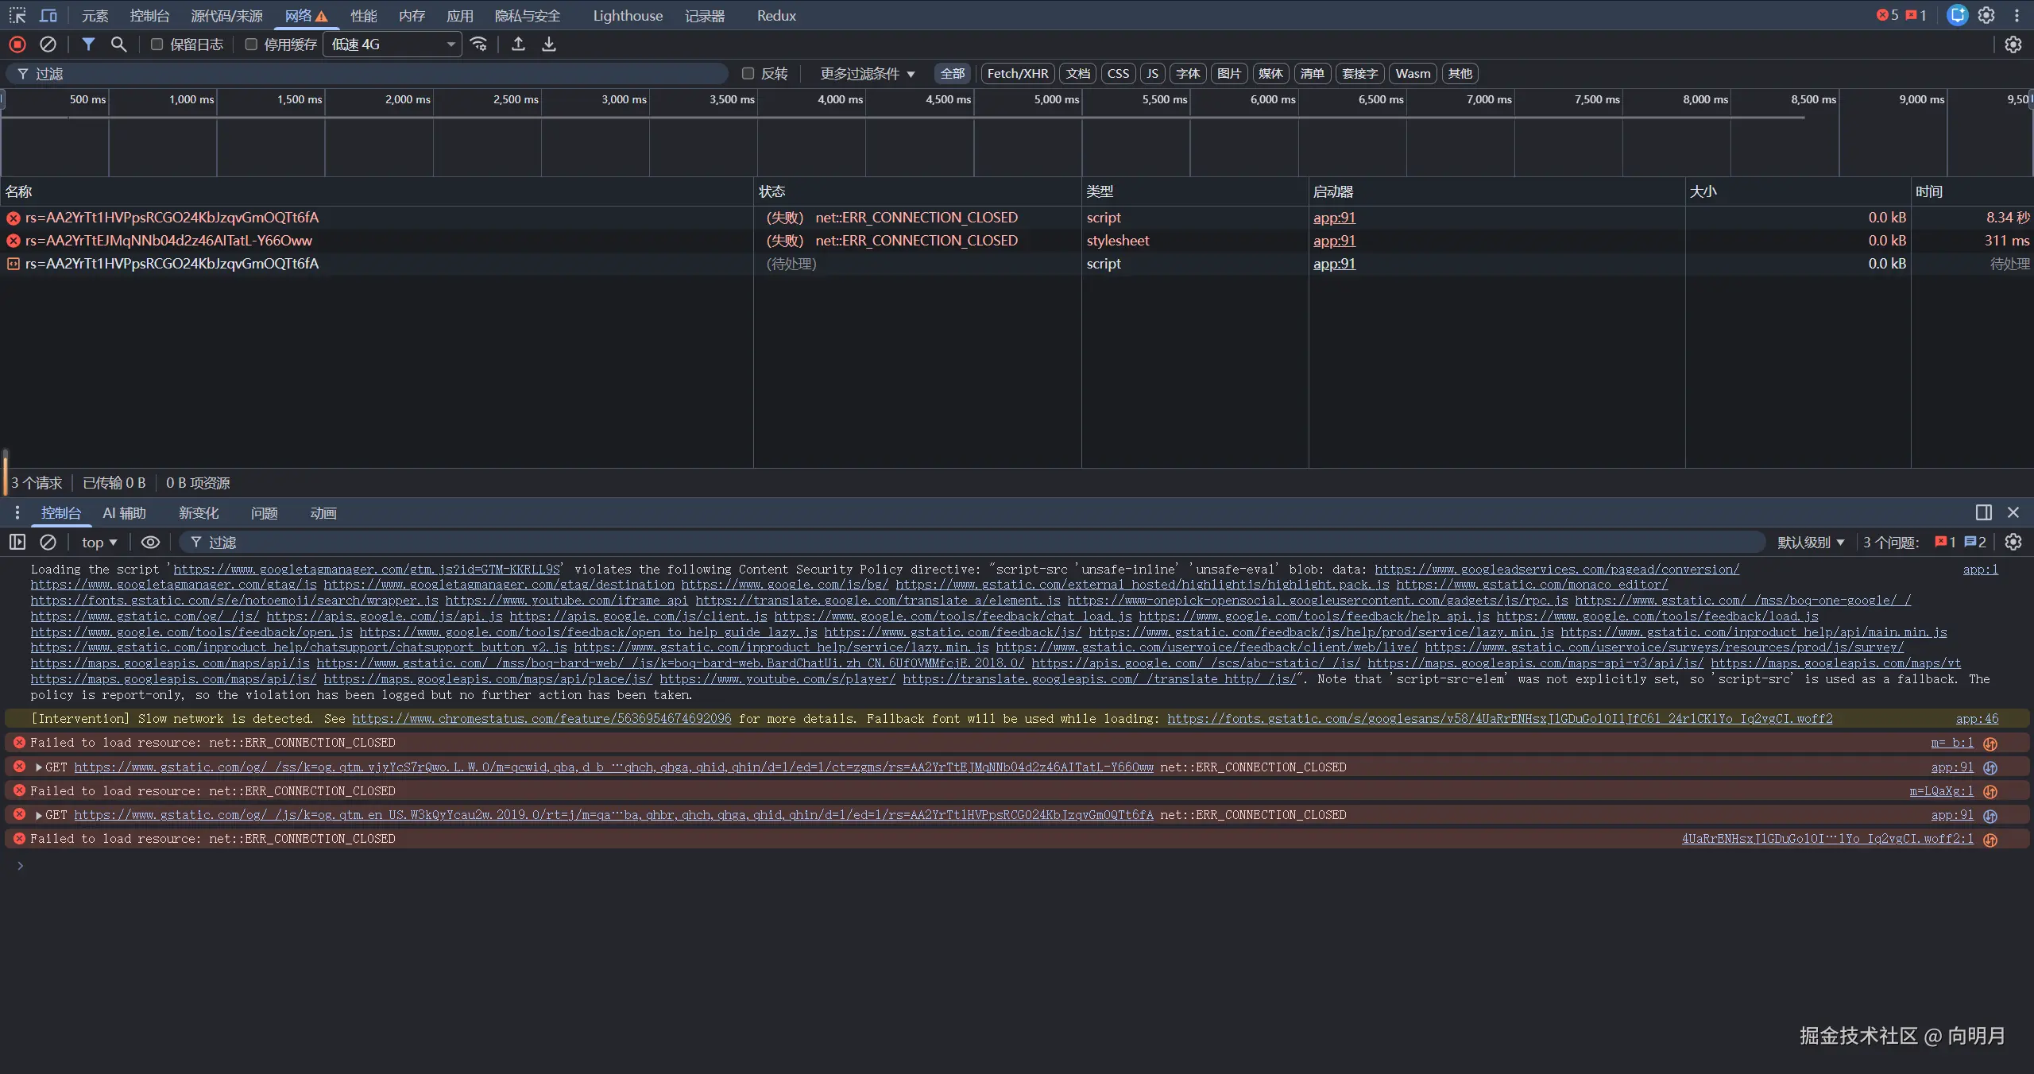The image size is (2034, 1074).
Task: Open console settings gear icon
Action: click(x=2013, y=542)
